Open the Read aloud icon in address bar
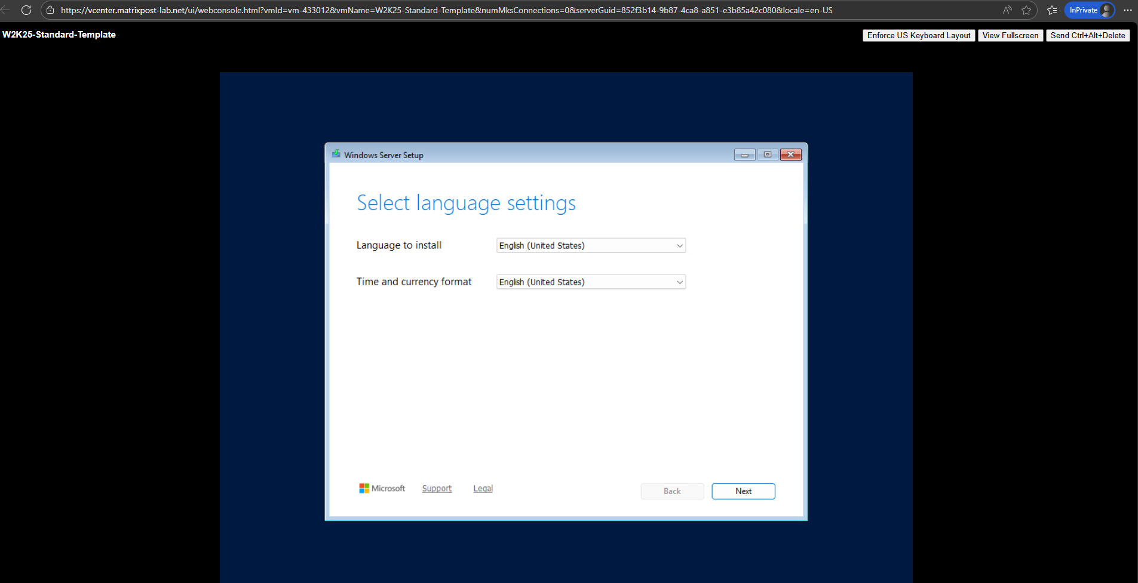Screen dimensions: 1138x583 [x=1007, y=10]
